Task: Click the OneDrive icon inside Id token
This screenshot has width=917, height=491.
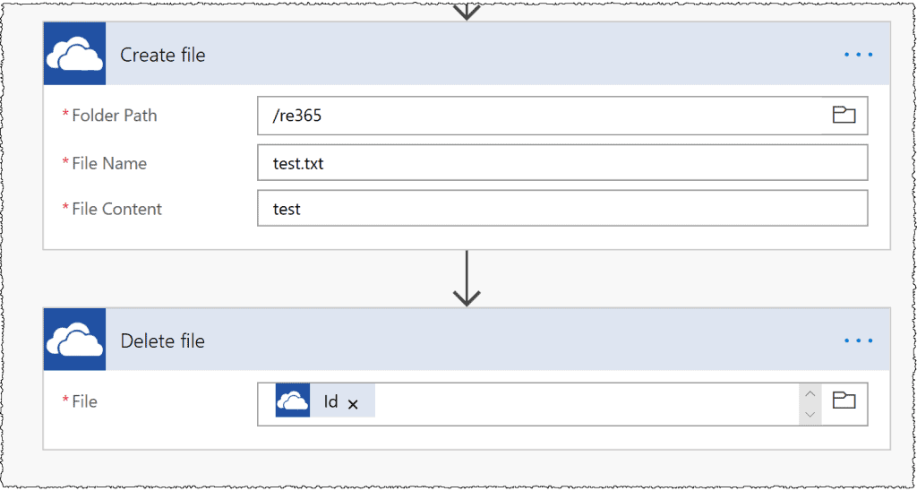Action: pyautogui.click(x=293, y=401)
